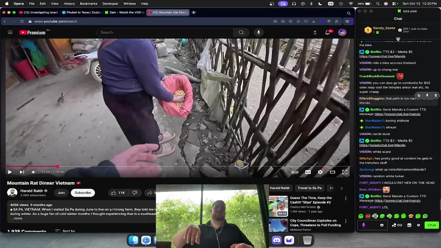Open the Bookmarks menu

(x=89, y=3)
